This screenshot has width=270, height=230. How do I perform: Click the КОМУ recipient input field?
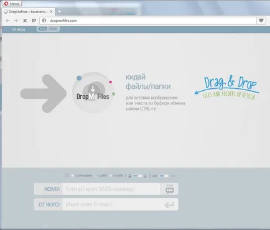[x=111, y=189]
